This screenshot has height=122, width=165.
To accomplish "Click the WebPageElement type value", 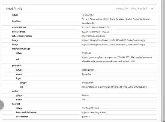I will [x=90, y=108].
